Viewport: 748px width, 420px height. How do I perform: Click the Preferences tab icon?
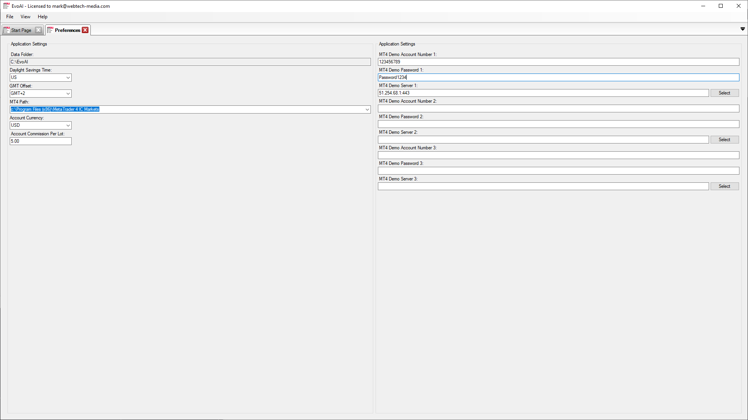click(x=50, y=30)
